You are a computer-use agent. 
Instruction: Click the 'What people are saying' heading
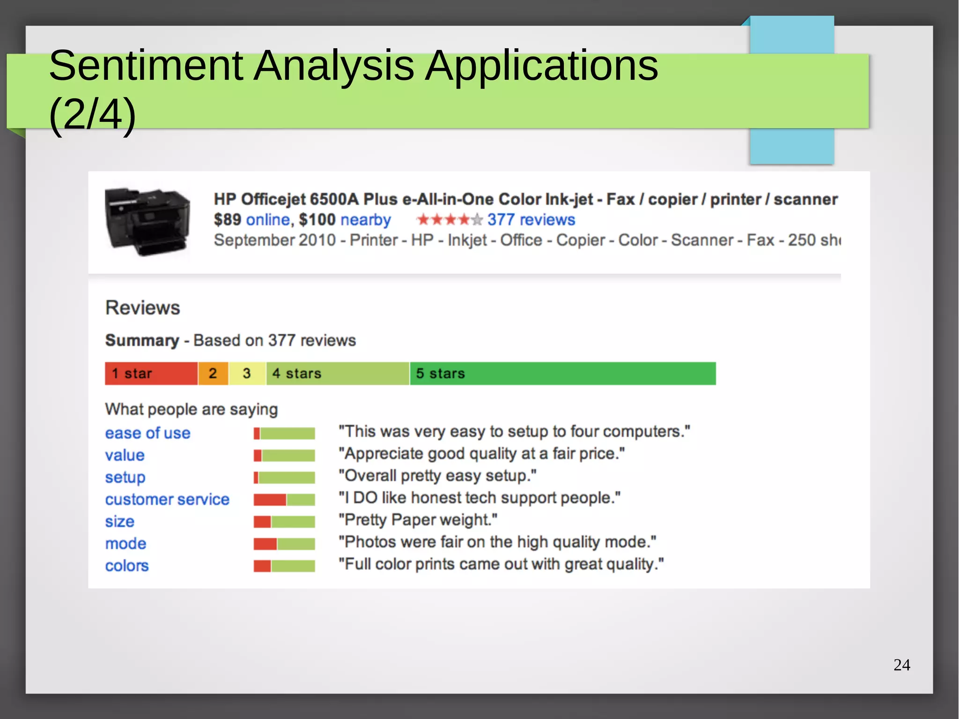(192, 410)
